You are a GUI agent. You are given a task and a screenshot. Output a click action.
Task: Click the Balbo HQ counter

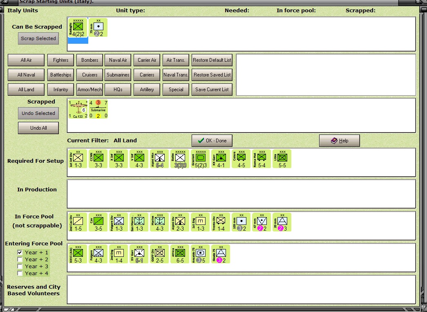point(180,159)
